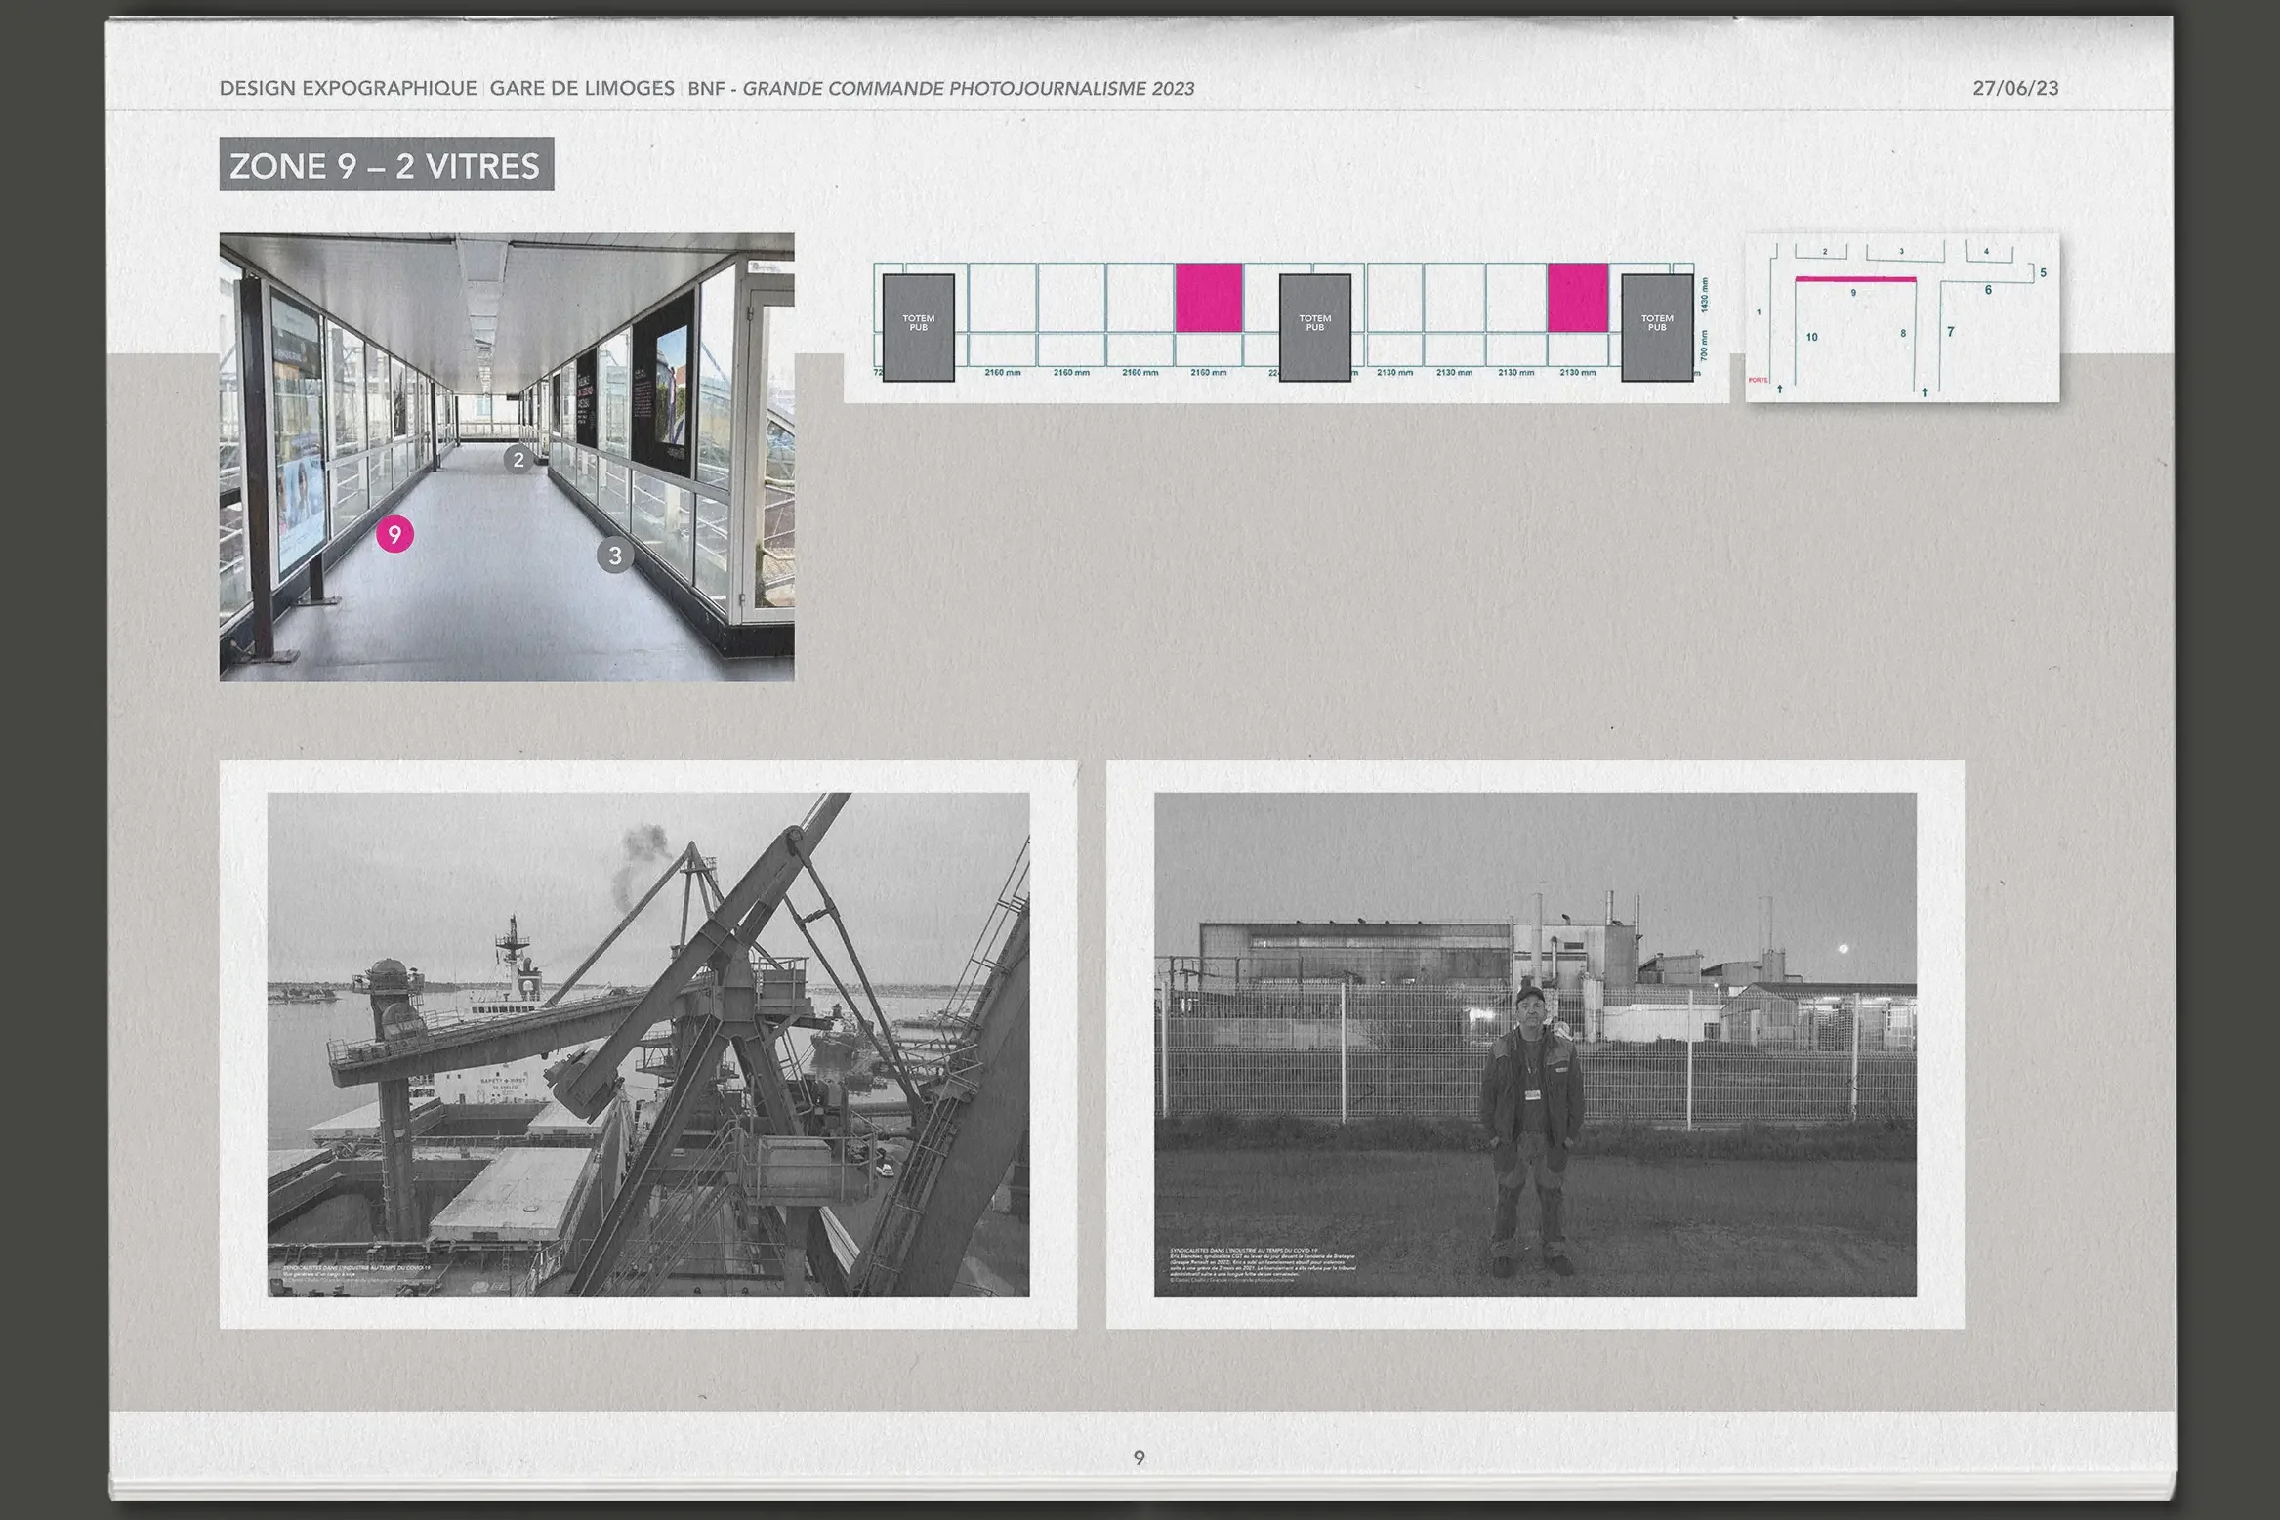Click the gray circle 3 marker on corridor photo
Screen dimensions: 2280x1520
(x=615, y=555)
